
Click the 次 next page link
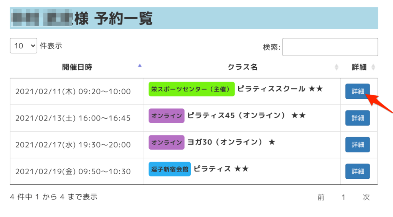[x=366, y=197]
